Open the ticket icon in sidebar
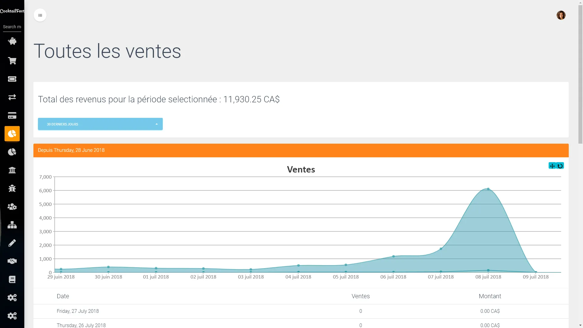 [x=12, y=79]
